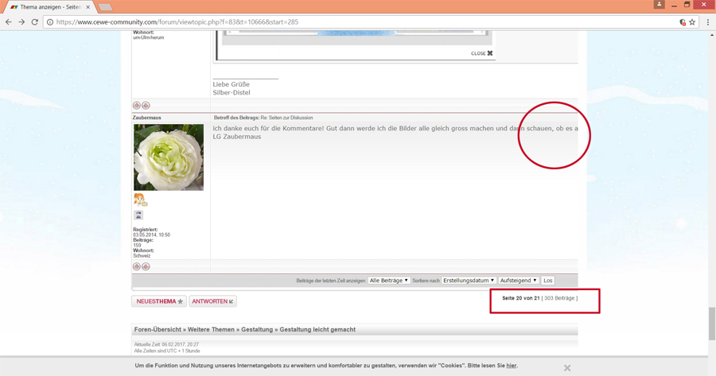Follow the 'hier' link in cookie notice

[512, 366]
